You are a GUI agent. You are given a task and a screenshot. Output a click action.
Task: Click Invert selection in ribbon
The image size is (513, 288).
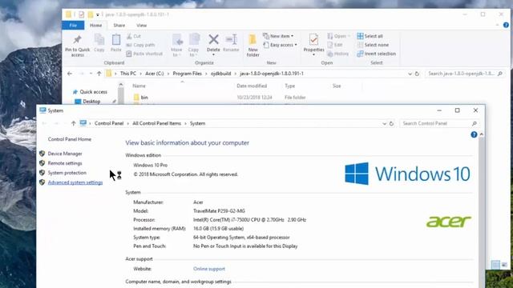377,54
